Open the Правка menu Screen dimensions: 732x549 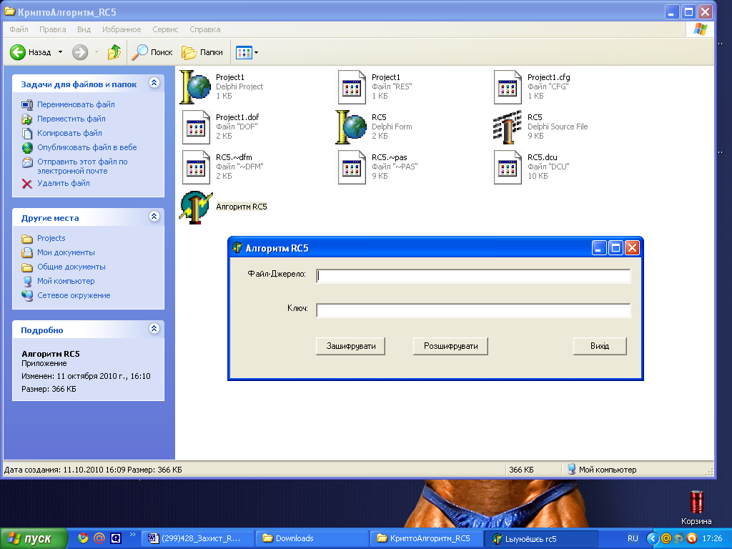52,29
